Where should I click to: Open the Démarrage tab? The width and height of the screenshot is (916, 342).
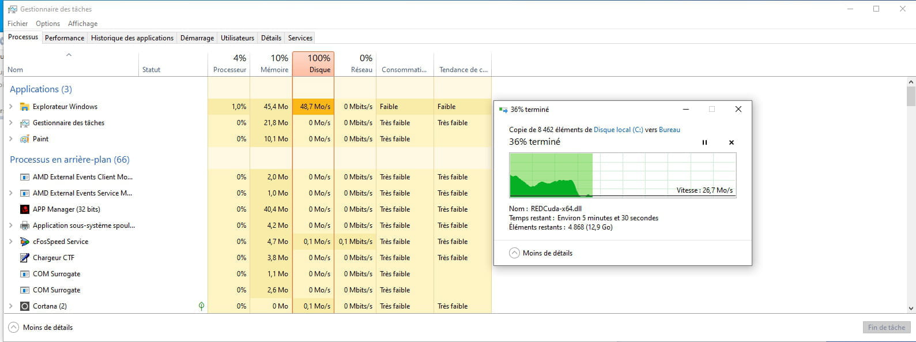pos(197,38)
